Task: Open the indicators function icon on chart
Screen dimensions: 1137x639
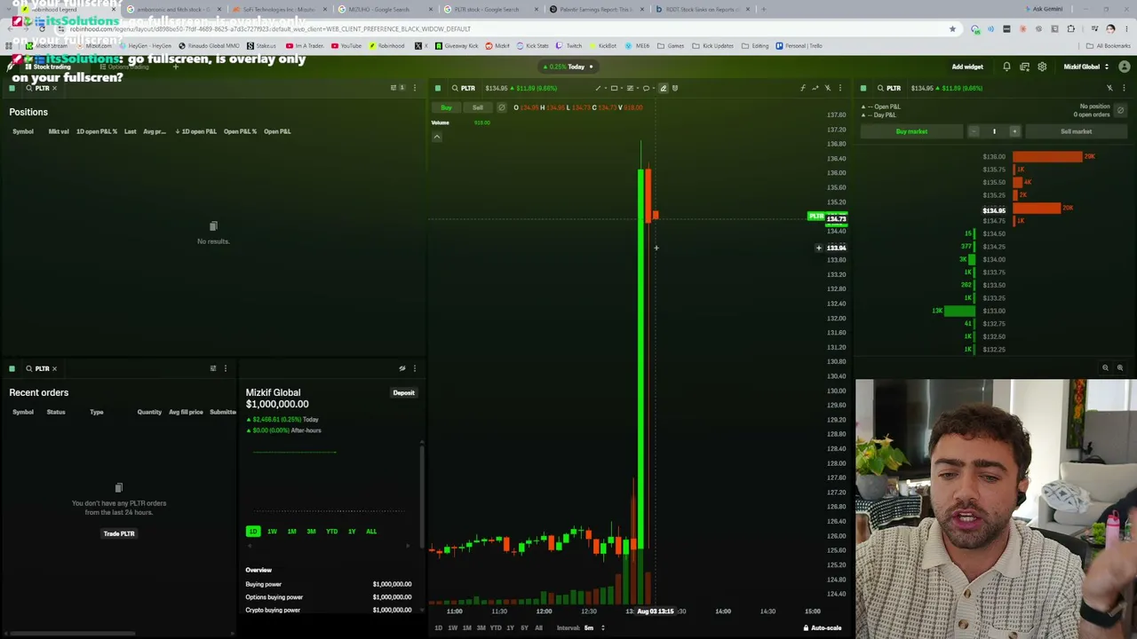Action: pyautogui.click(x=803, y=88)
